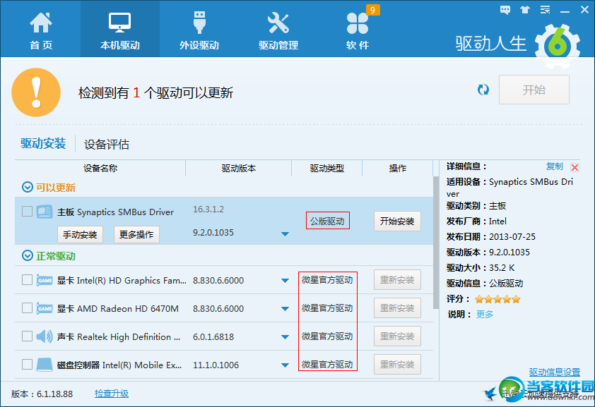This screenshot has width=595, height=407.
Task: Switch to 设备评估 sub-tab
Action: 106,144
